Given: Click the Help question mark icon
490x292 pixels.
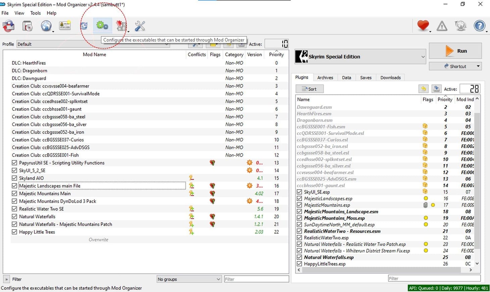Looking at the screenshot, I should (480, 26).
